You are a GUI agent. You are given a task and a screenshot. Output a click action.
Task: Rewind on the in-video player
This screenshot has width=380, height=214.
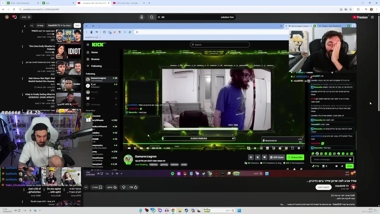(129, 148)
